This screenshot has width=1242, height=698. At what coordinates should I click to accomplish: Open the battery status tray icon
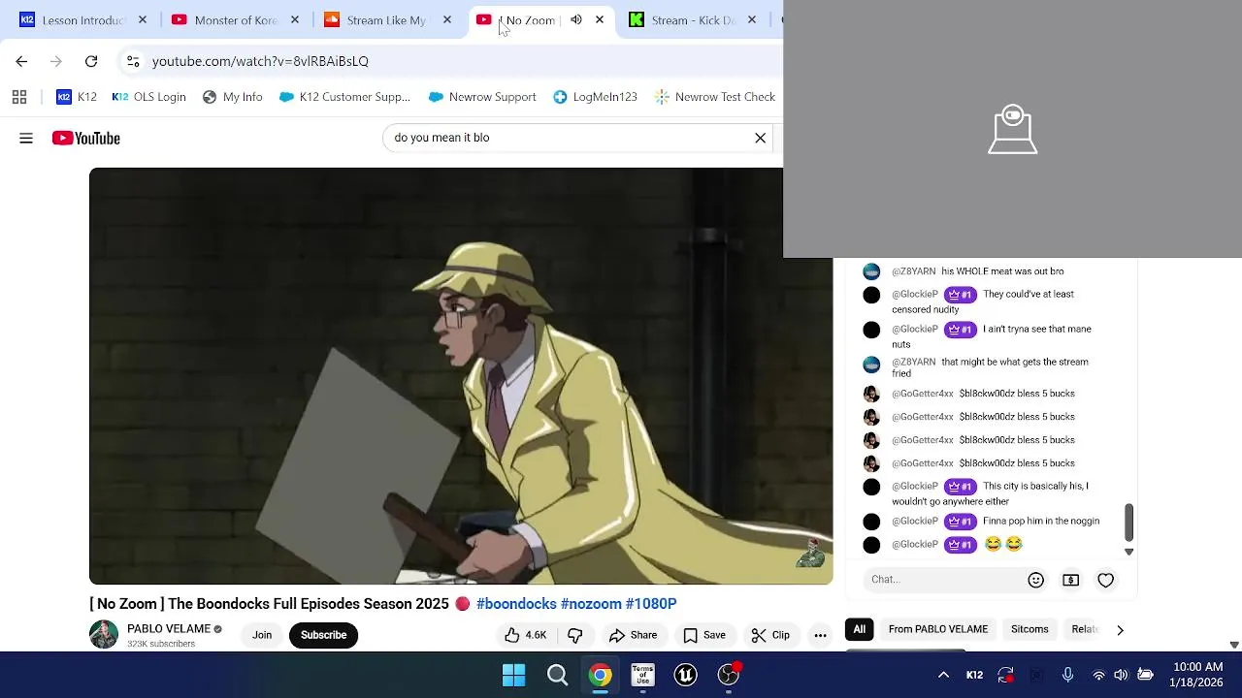pos(1145,675)
